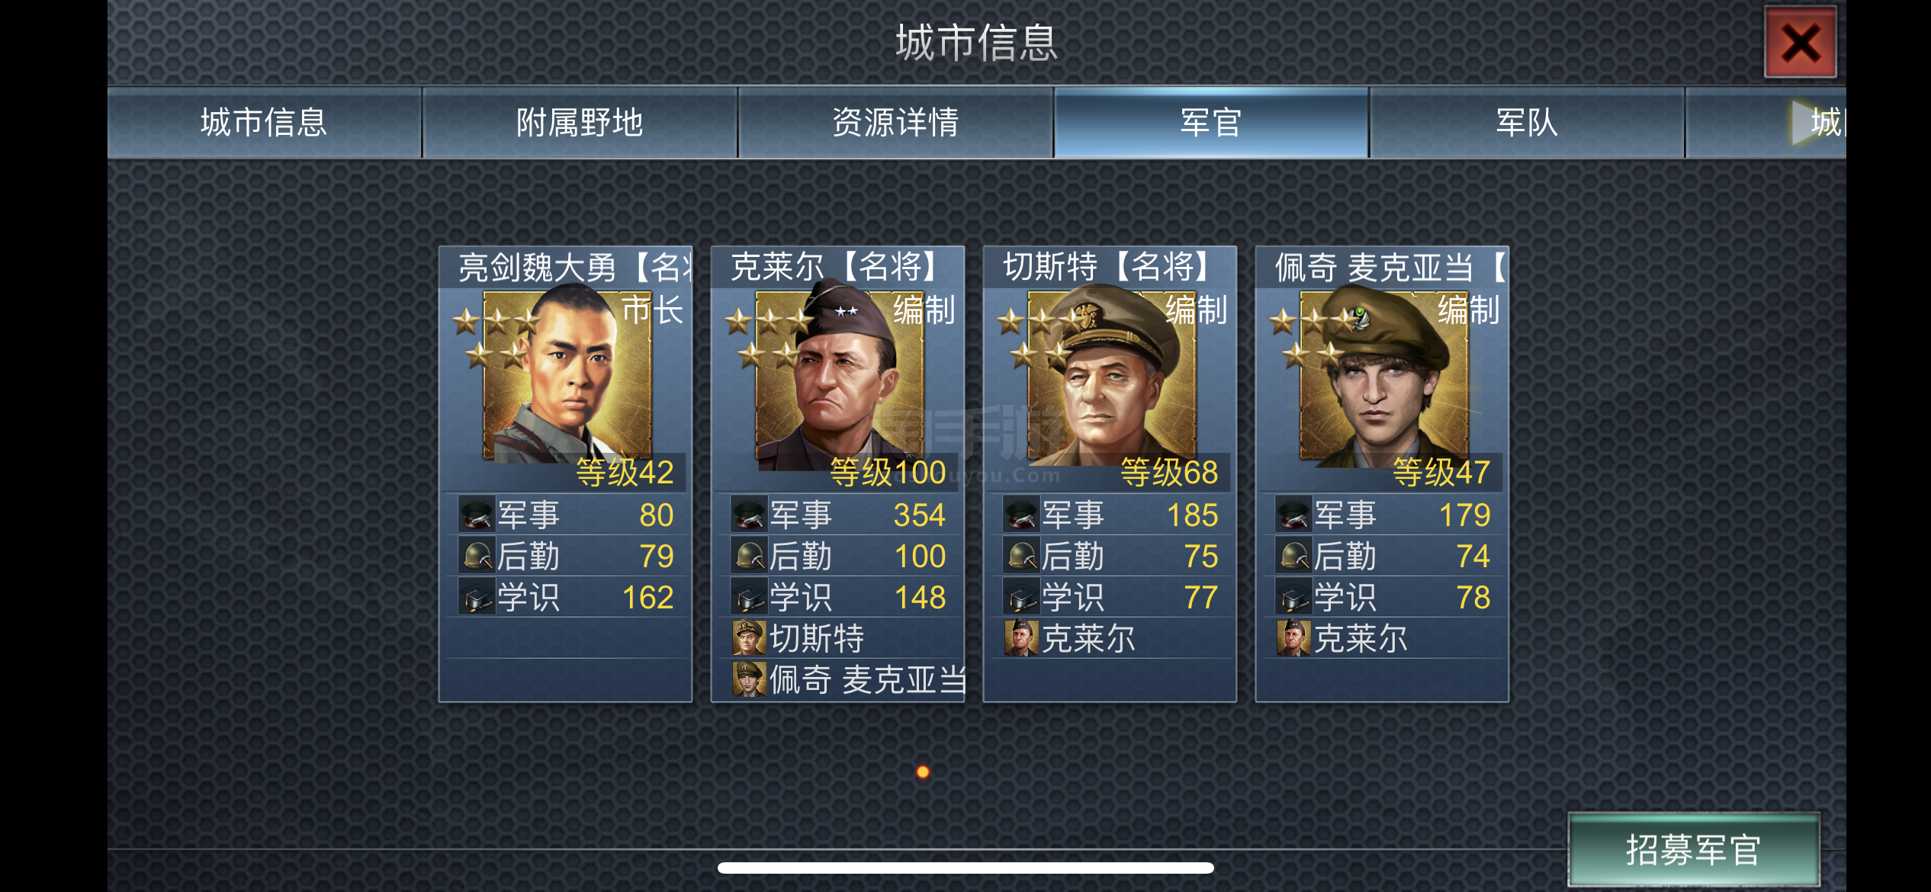Viewport: 1931px width, 892px height.
Task: Select 佩奇 麦克亚当 officer portrait
Action: pyautogui.click(x=1383, y=376)
